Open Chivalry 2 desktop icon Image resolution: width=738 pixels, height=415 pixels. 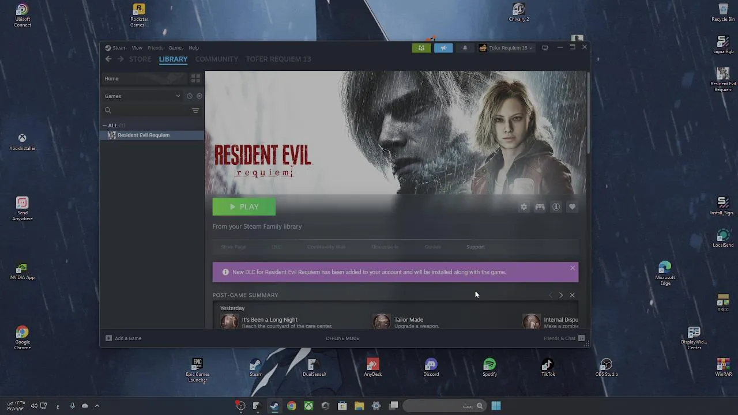(518, 13)
